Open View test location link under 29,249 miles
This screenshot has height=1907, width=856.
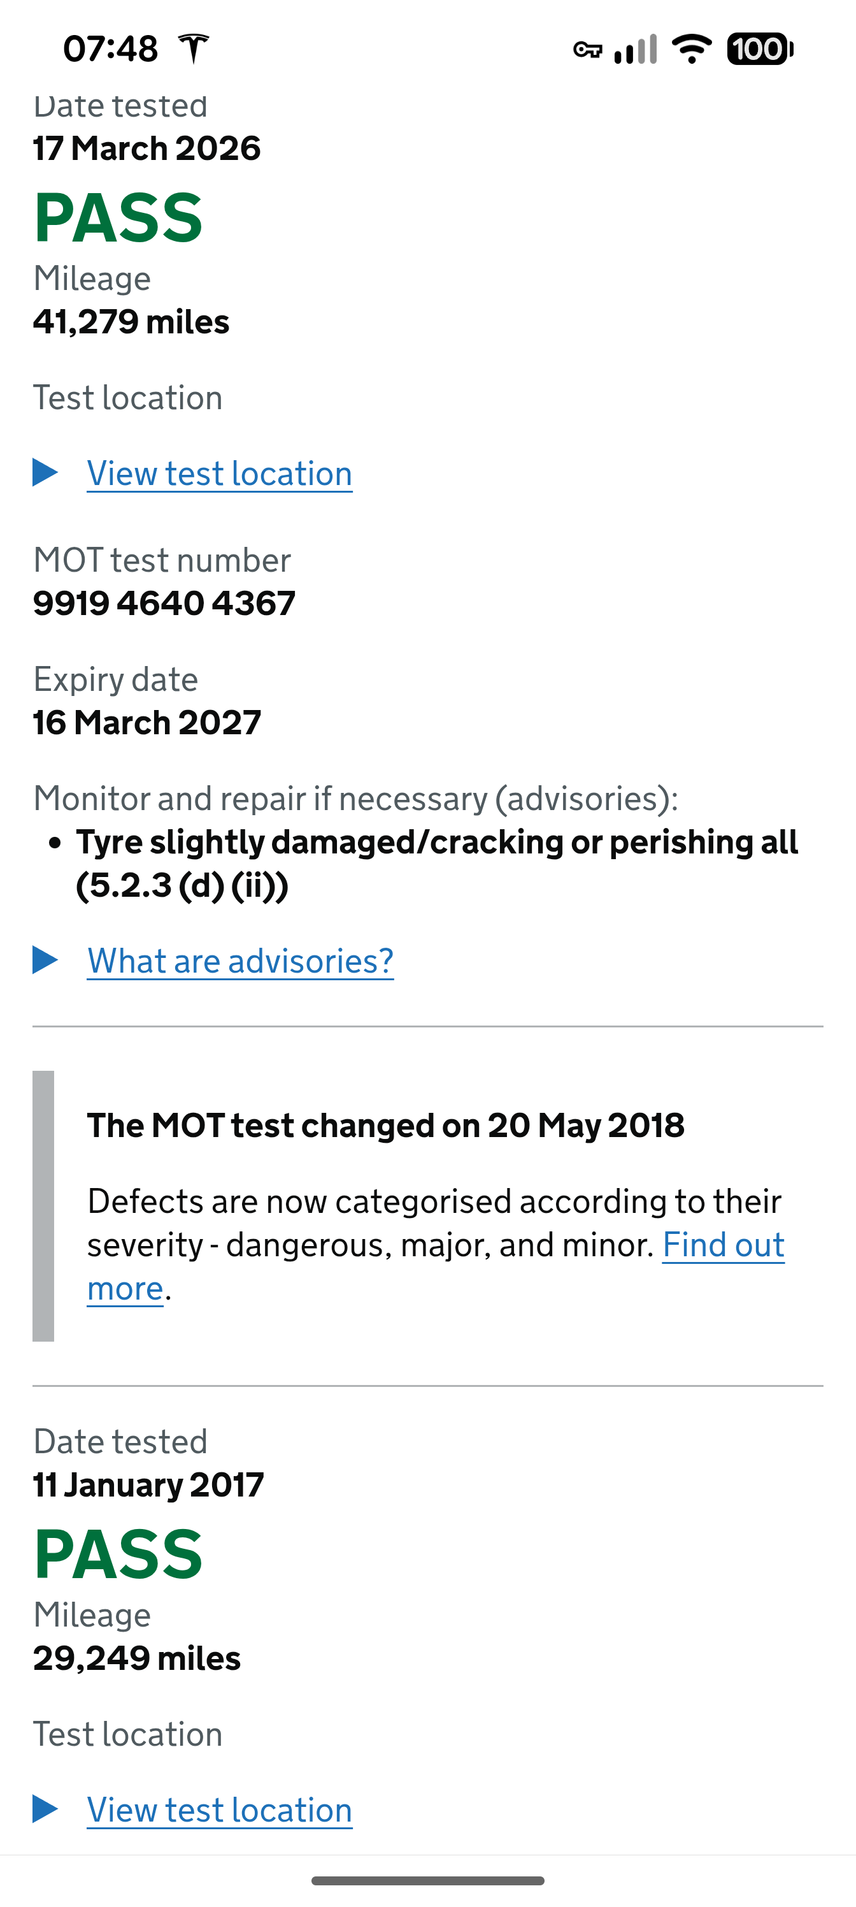coord(220,1811)
